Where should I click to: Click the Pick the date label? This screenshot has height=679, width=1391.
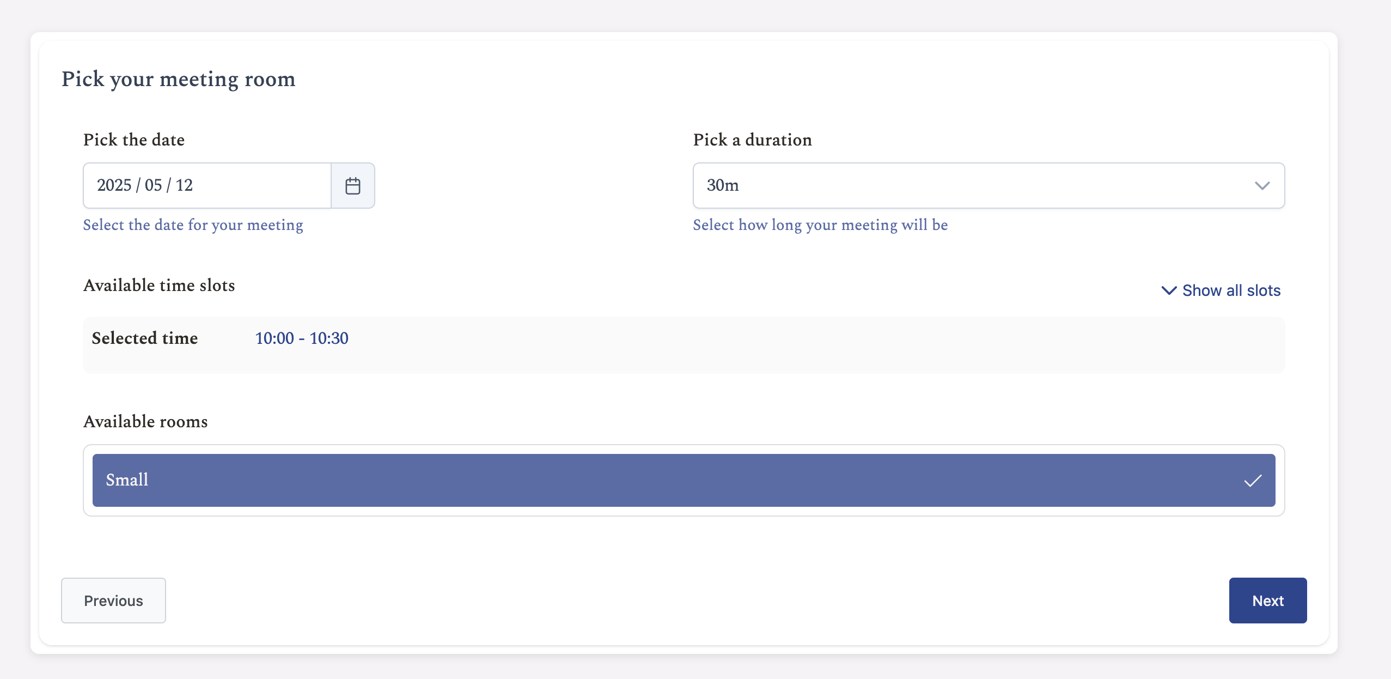point(134,140)
